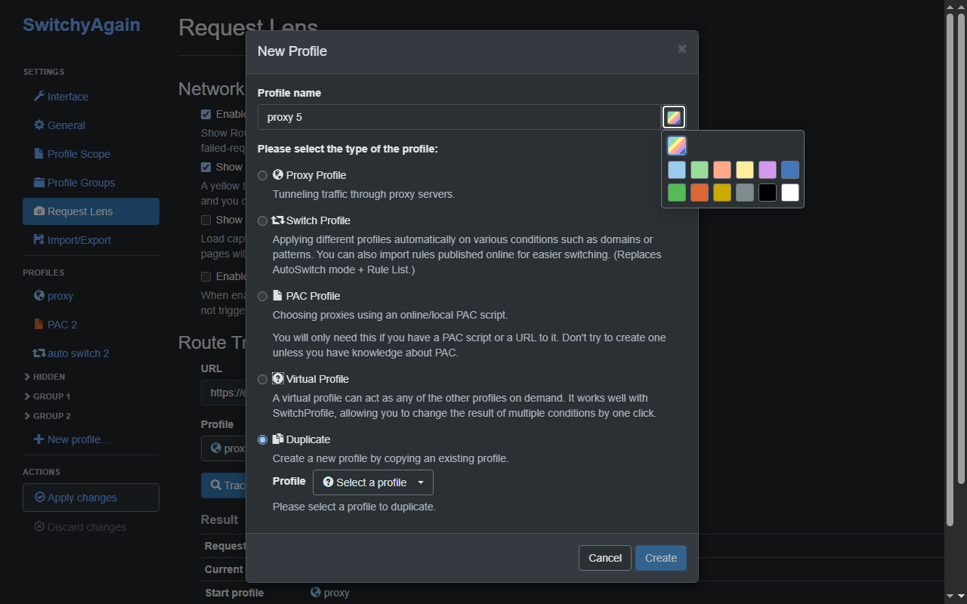
Task: Click the URL field in Route Trace section
Action: coord(224,393)
